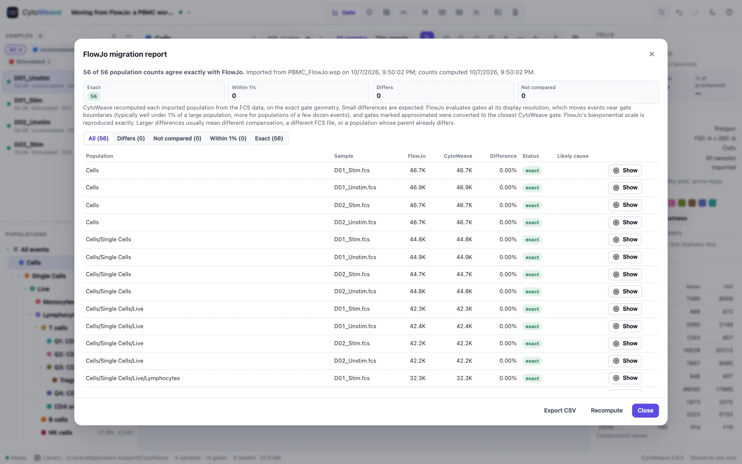The width and height of the screenshot is (742, 464).
Task: Show Cells/Single Cells for D01_Stim.fcs
Action: click(x=625, y=239)
